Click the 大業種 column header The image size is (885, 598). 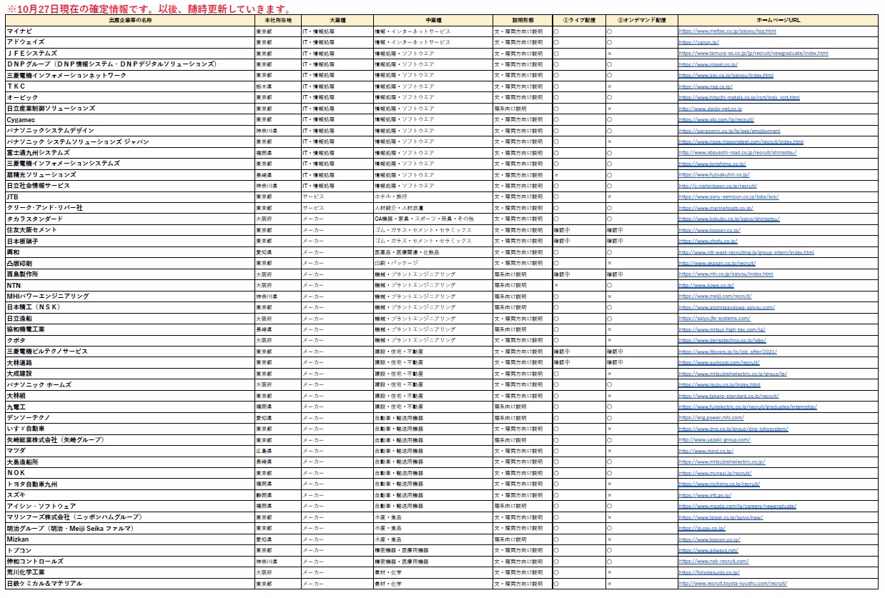(337, 20)
